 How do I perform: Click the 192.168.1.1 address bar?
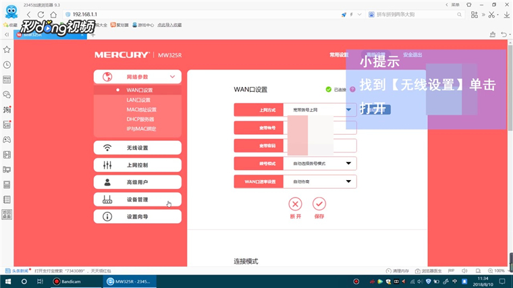pos(200,14)
